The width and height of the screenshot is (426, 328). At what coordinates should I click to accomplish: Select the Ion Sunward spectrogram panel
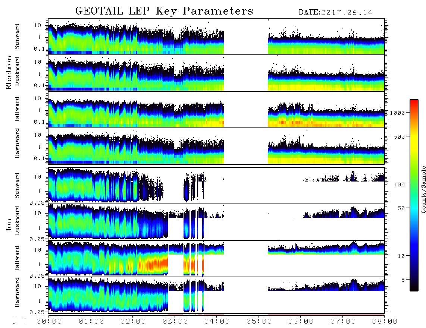point(216,186)
